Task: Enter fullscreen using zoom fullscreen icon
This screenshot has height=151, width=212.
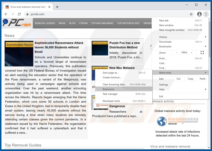Action: point(202,53)
